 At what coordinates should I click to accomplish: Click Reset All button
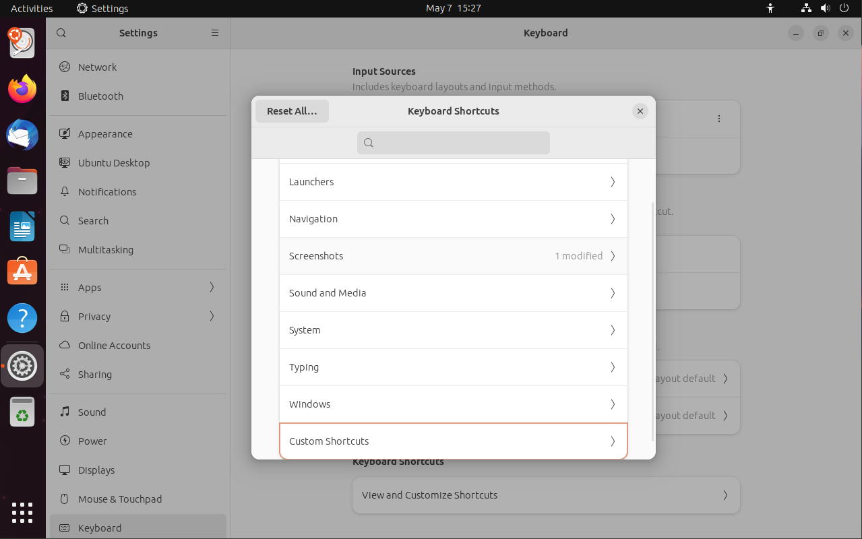click(292, 111)
